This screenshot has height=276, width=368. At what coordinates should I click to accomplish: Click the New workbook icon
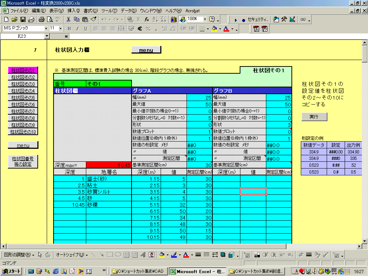point(6,19)
